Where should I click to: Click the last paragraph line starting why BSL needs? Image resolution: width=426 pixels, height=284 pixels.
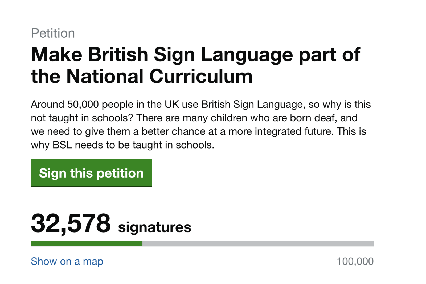click(x=122, y=145)
